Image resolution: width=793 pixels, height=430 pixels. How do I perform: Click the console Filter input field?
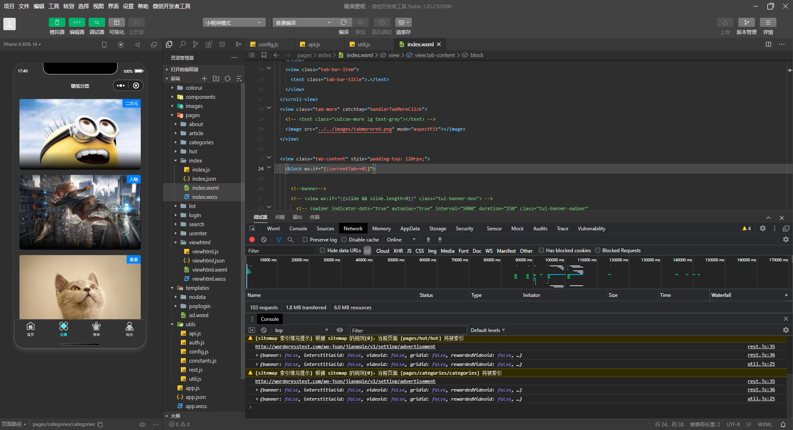tap(408, 330)
